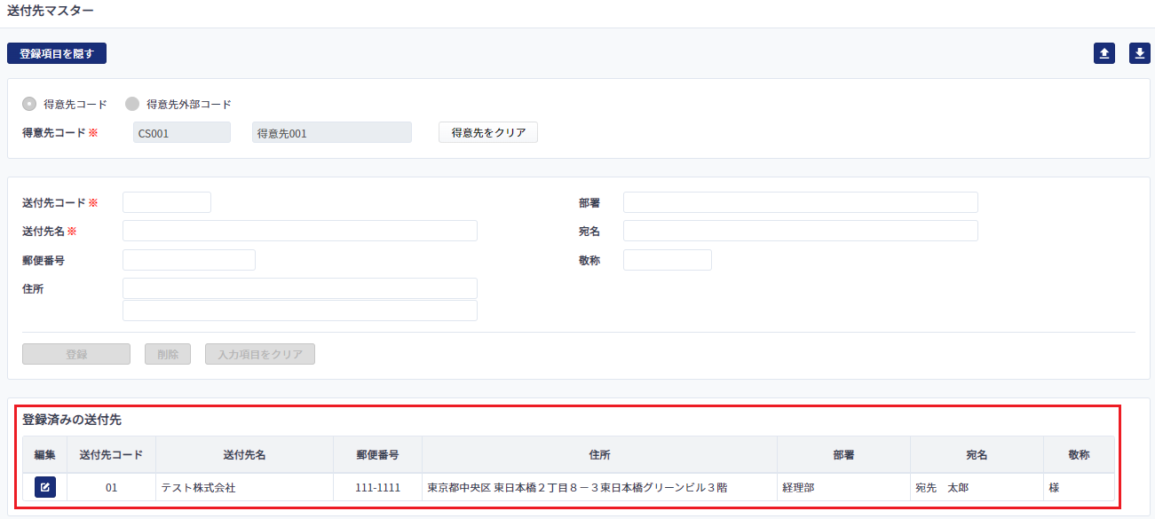Click the 01 code cell
Screen dimensions: 1155x519
(112, 487)
